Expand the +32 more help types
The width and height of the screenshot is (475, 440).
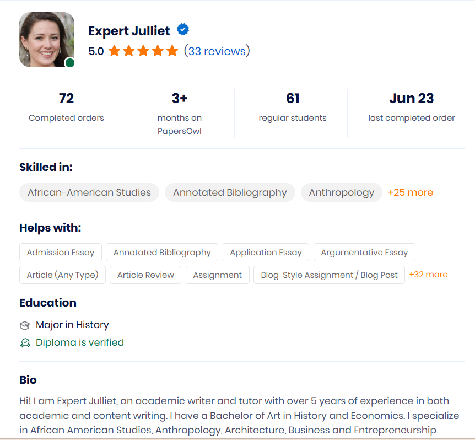pyautogui.click(x=428, y=275)
